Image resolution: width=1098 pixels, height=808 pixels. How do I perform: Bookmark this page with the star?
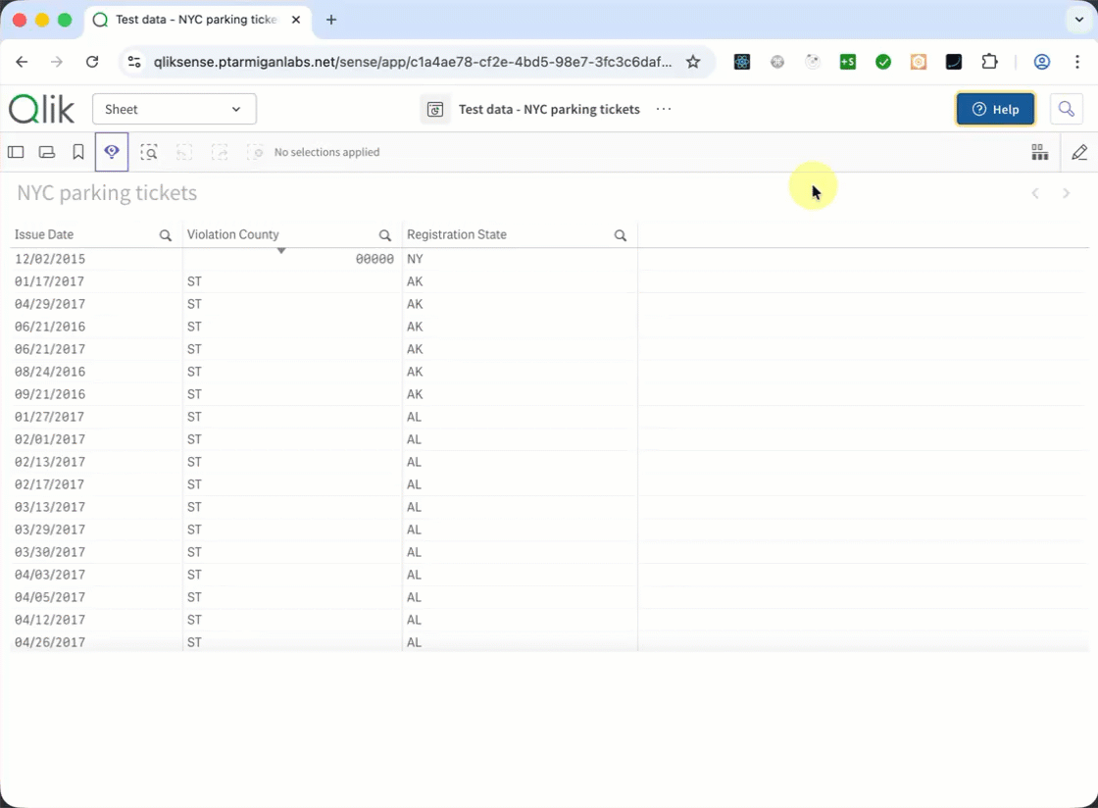693,62
